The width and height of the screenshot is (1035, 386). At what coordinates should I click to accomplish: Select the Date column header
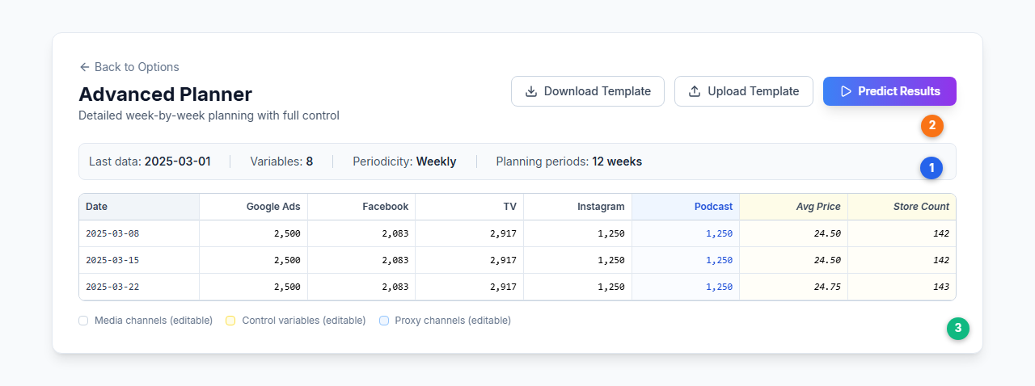(x=139, y=207)
